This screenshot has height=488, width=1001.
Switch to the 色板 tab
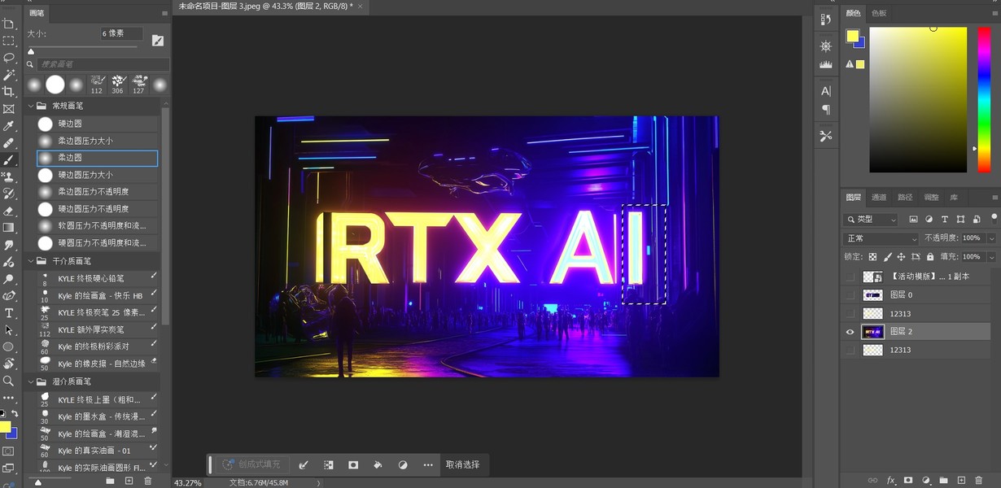(879, 13)
